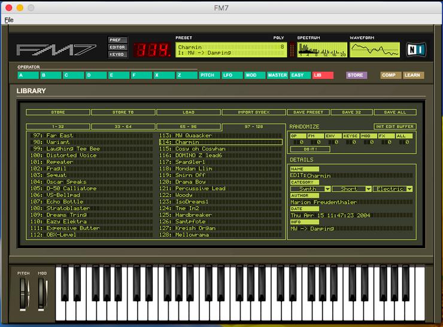Click the spectrum analyzer display

321,50
